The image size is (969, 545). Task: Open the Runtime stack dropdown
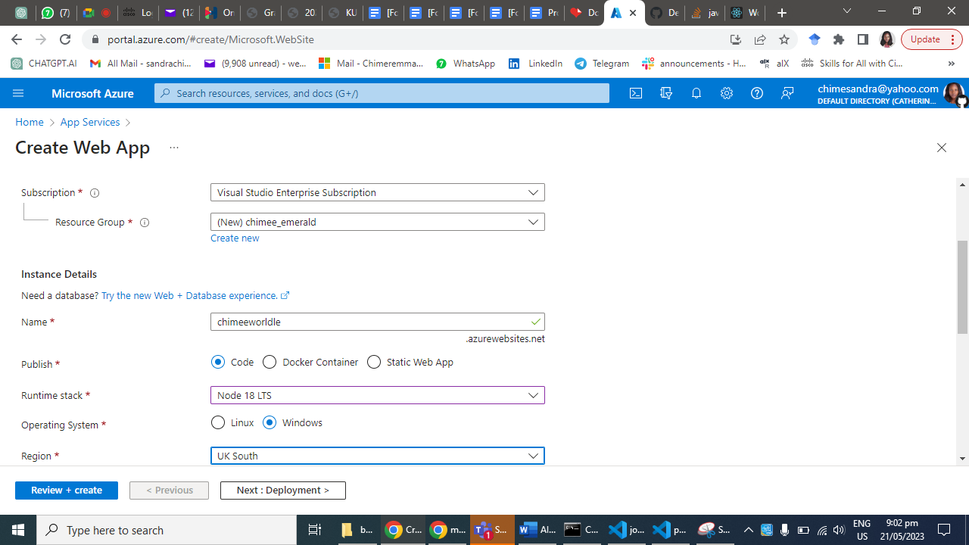(378, 395)
